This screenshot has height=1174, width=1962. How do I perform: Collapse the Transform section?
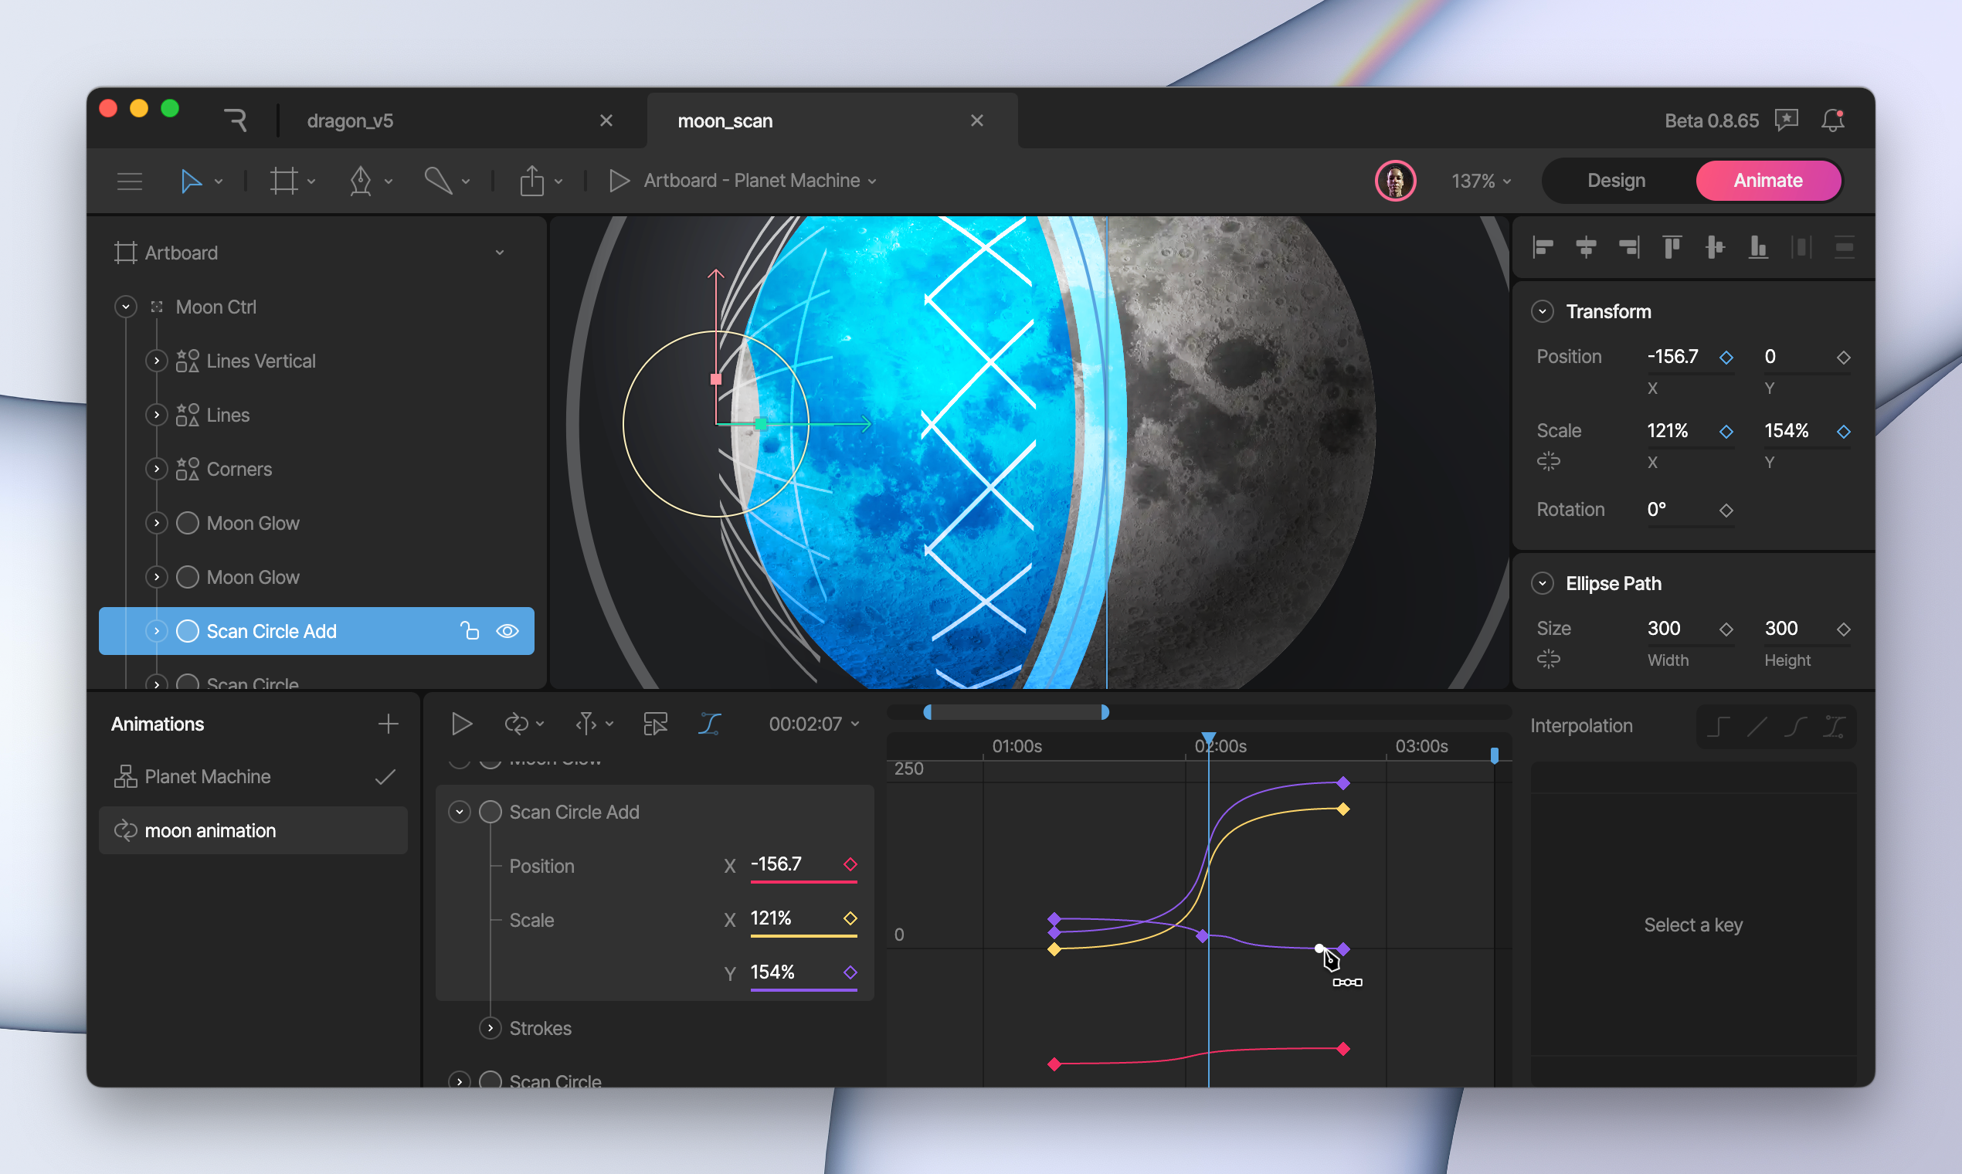coord(1542,311)
